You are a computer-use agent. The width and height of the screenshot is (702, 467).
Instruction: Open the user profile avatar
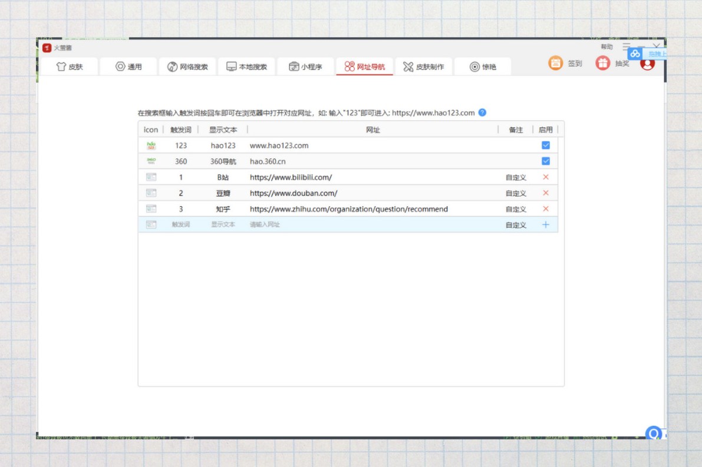tap(647, 64)
